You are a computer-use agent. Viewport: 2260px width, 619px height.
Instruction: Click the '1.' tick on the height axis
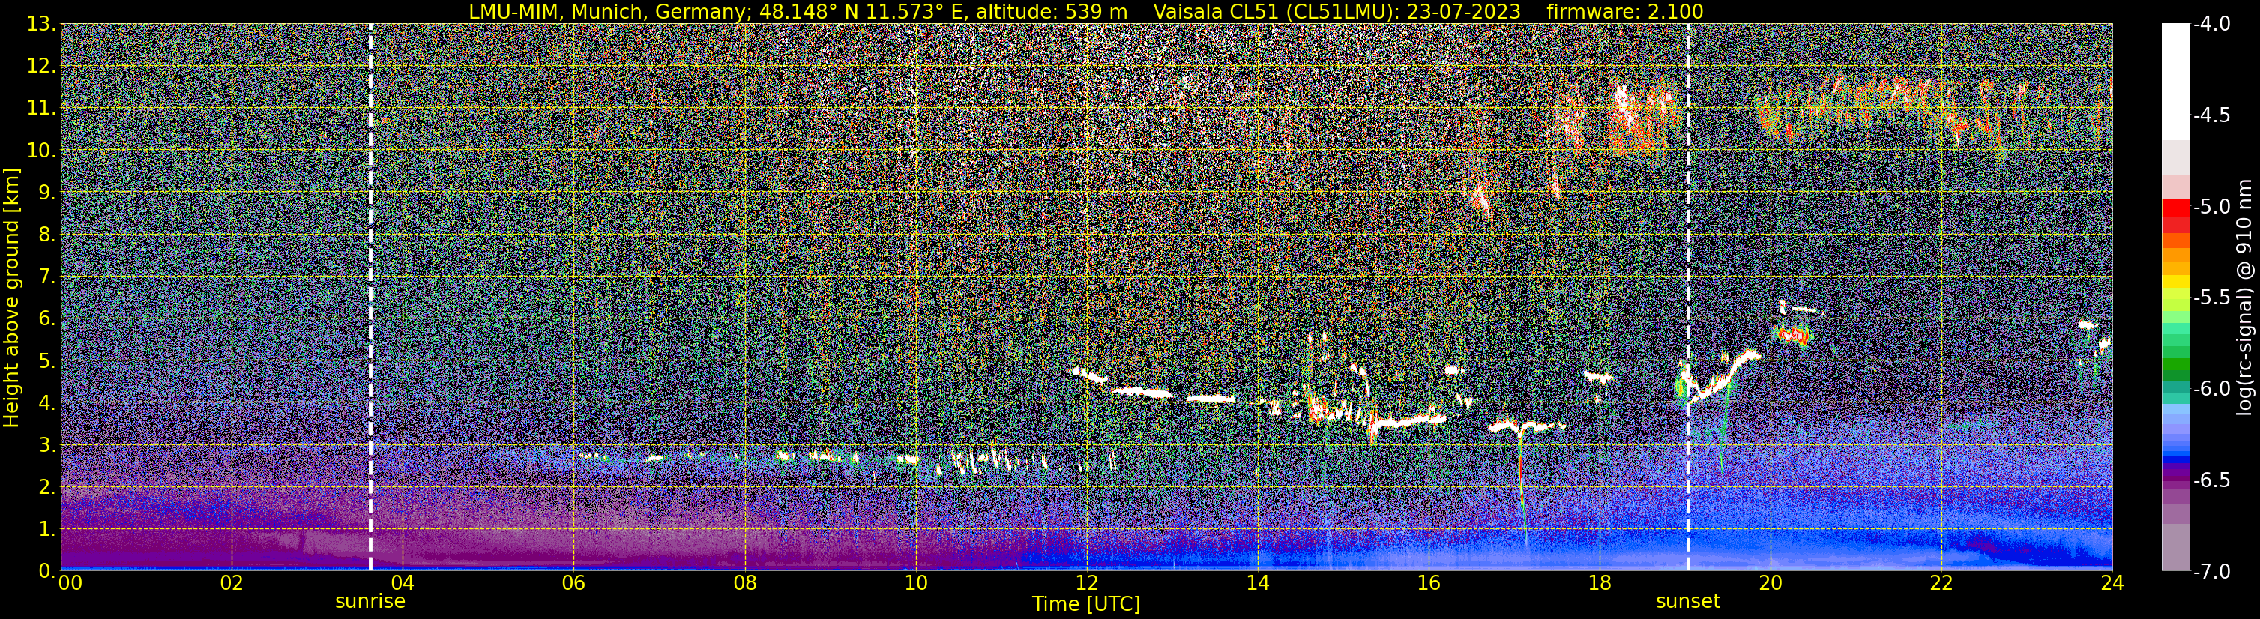46,530
